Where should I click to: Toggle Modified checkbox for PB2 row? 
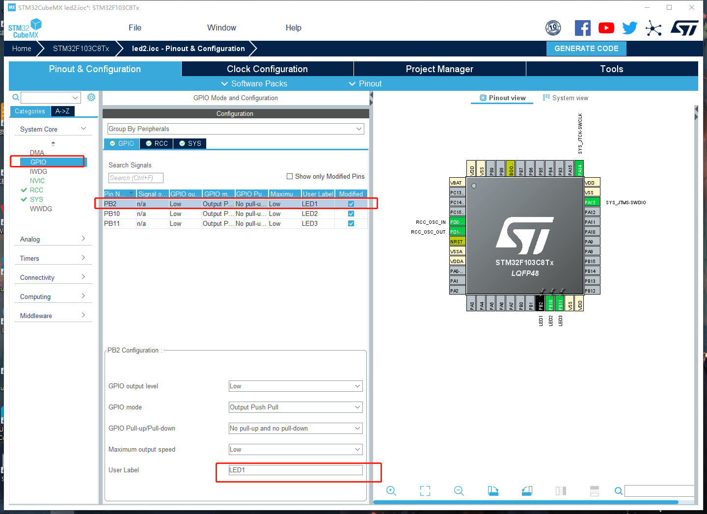pos(351,204)
